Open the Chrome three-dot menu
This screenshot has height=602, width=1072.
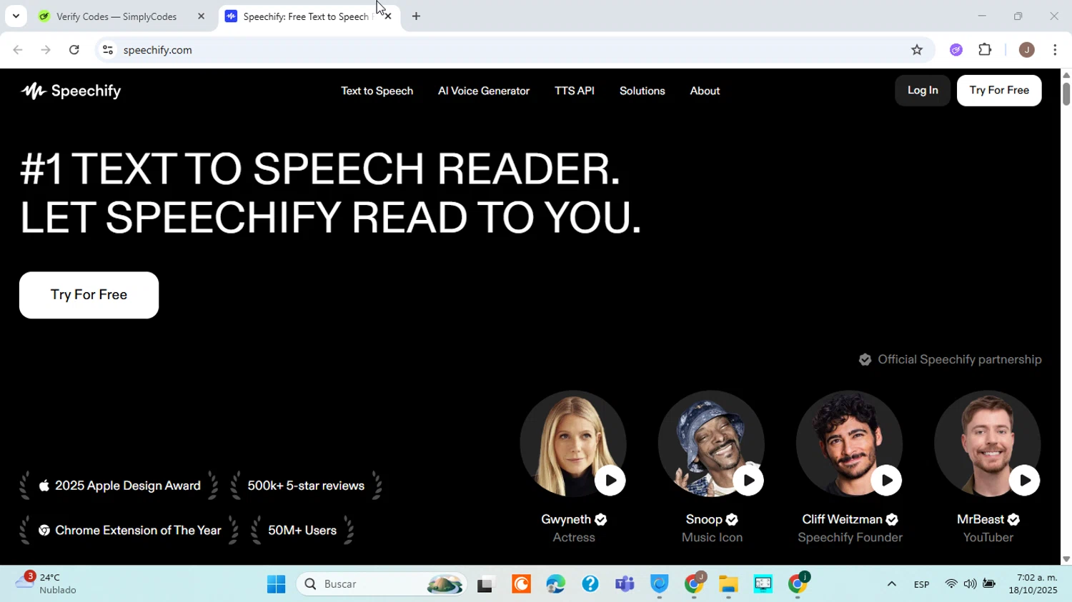point(1055,50)
